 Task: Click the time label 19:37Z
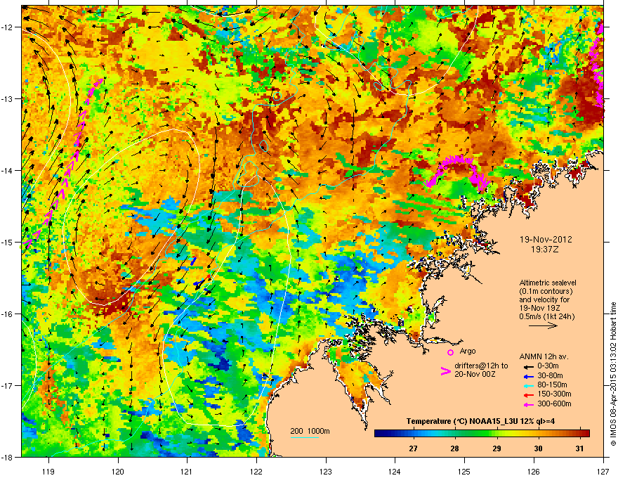pyautogui.click(x=545, y=250)
